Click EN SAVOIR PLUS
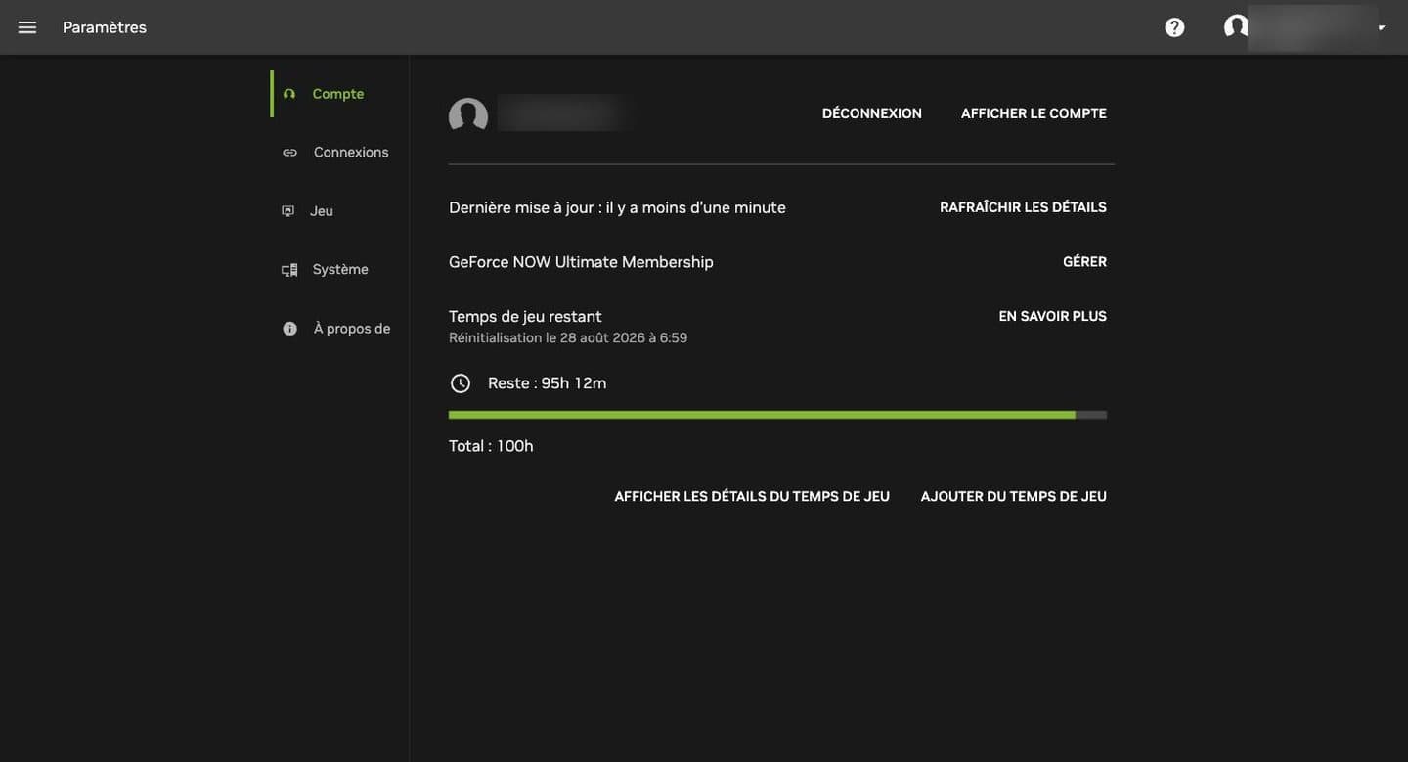The width and height of the screenshot is (1408, 762). click(x=1052, y=317)
